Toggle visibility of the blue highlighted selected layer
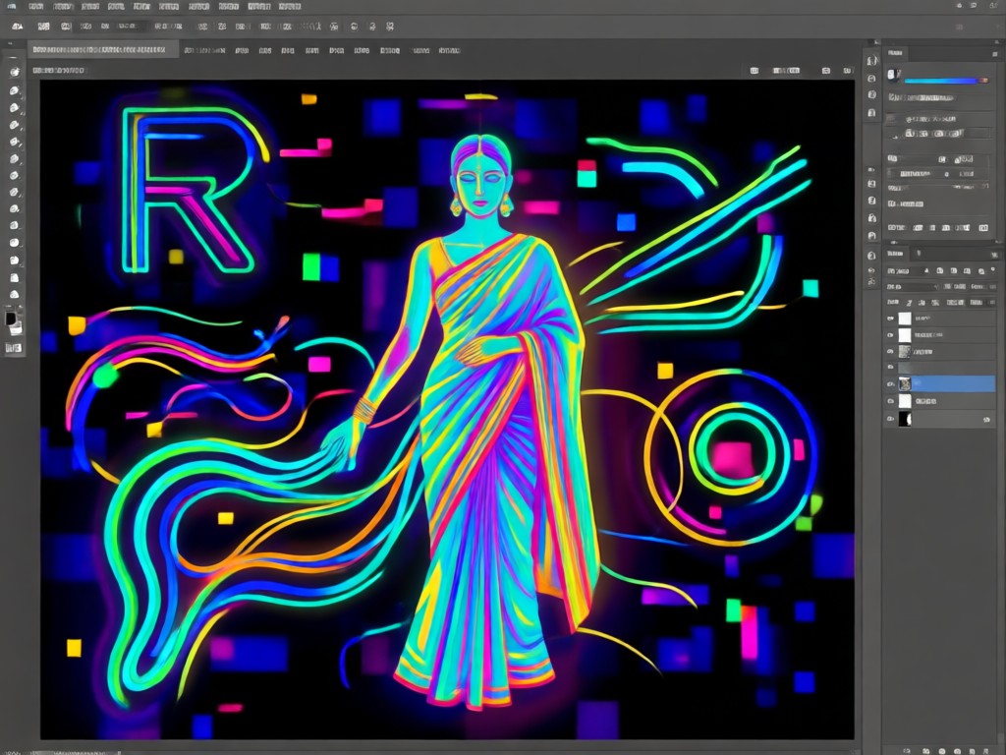Screen dimensions: 1006x755 pos(890,384)
